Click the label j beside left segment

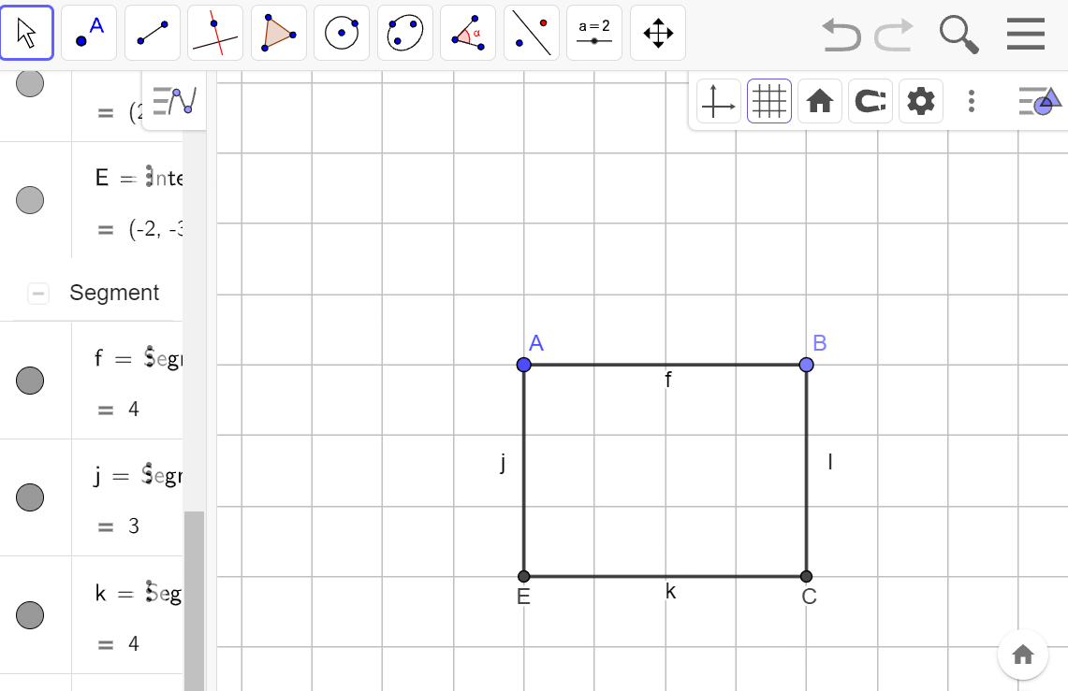coord(503,463)
